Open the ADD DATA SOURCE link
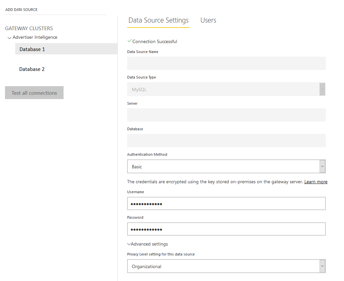 coord(21,10)
